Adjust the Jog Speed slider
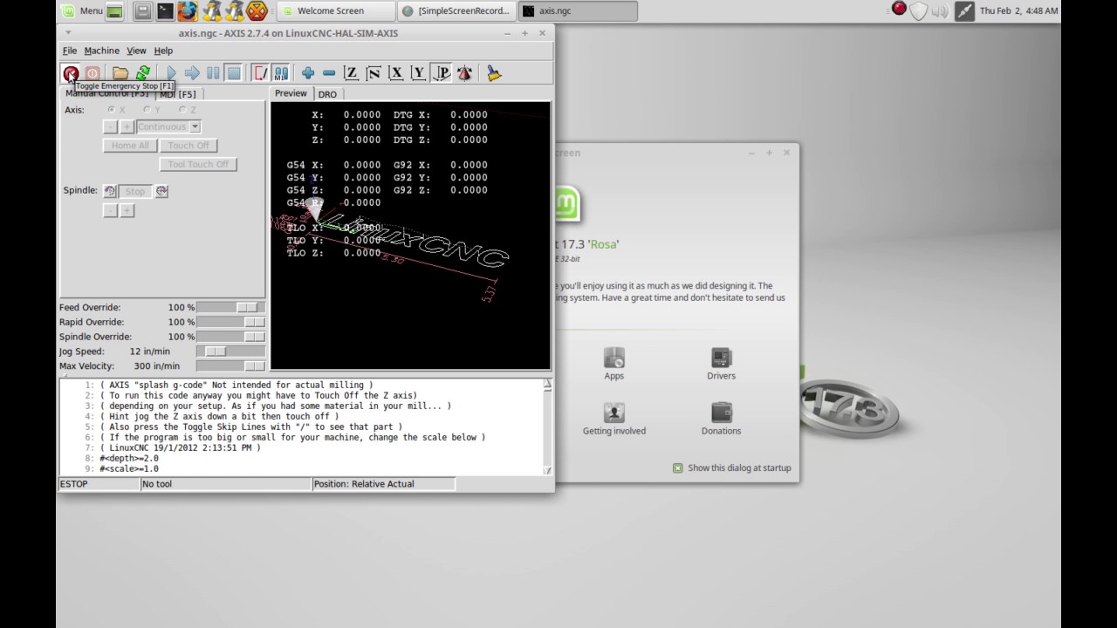Image resolution: width=1117 pixels, height=628 pixels. tap(231, 352)
